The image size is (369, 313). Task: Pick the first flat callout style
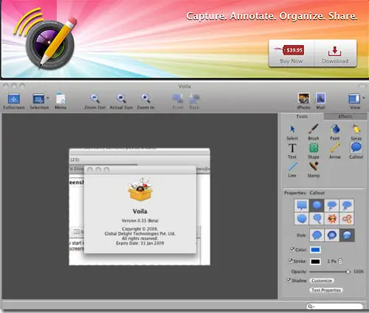click(317, 235)
